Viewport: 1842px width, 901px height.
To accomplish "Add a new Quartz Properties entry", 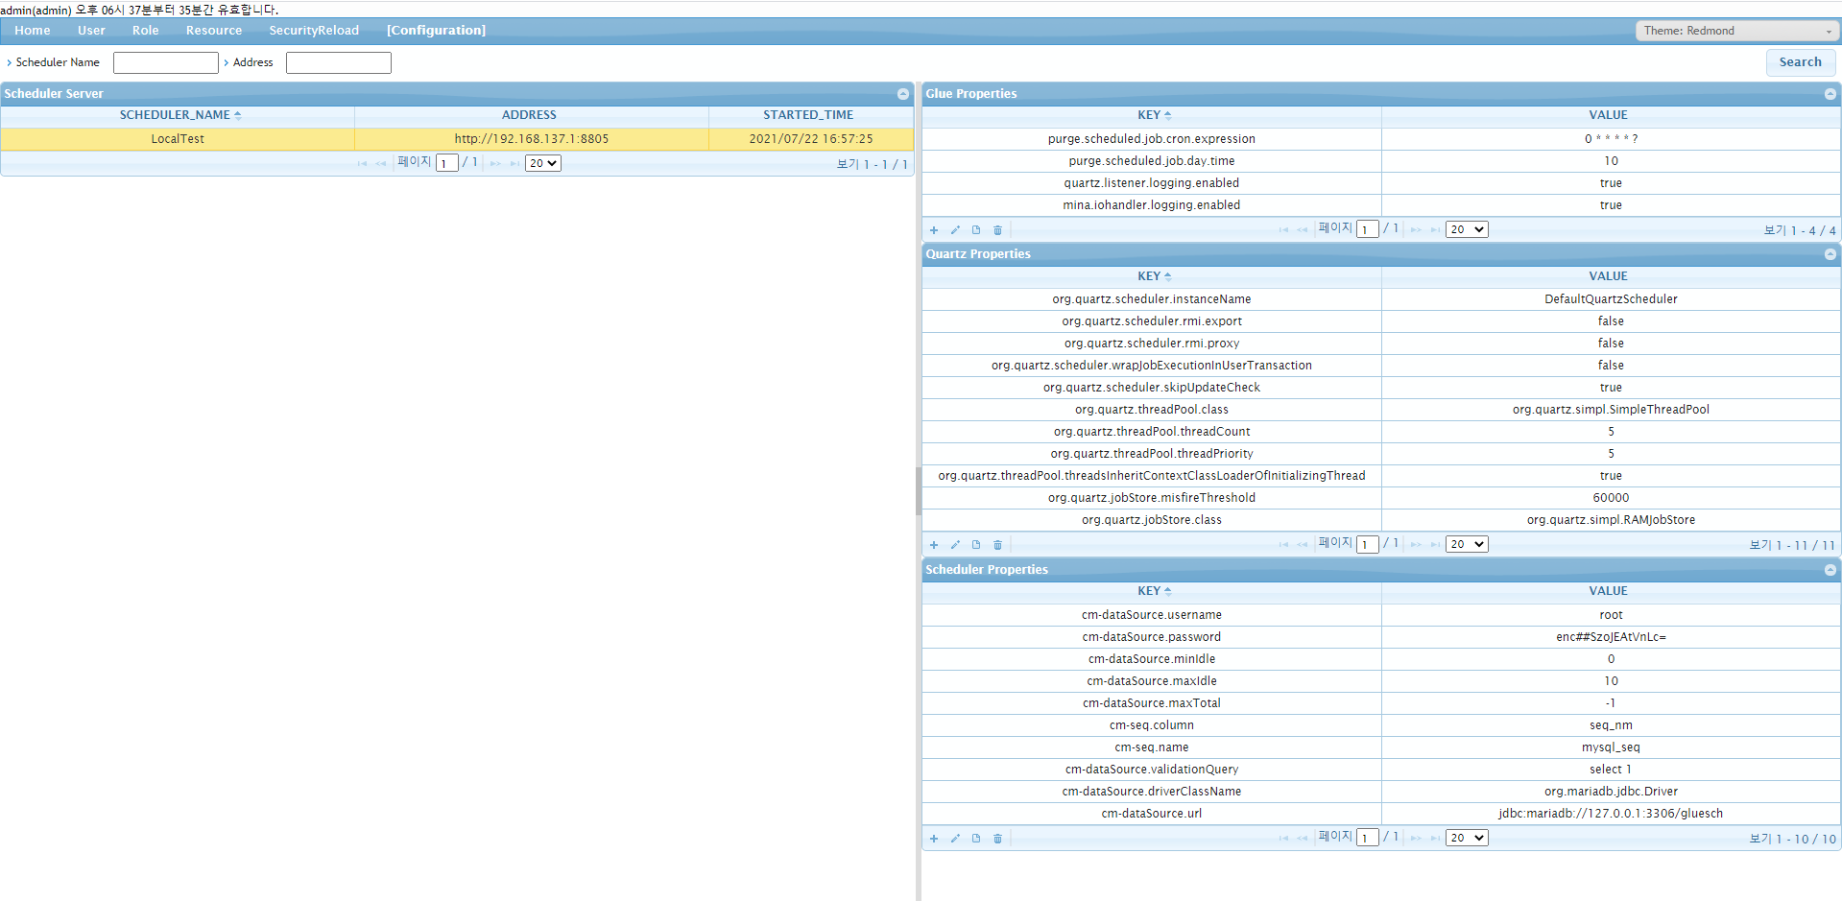I will [x=933, y=545].
